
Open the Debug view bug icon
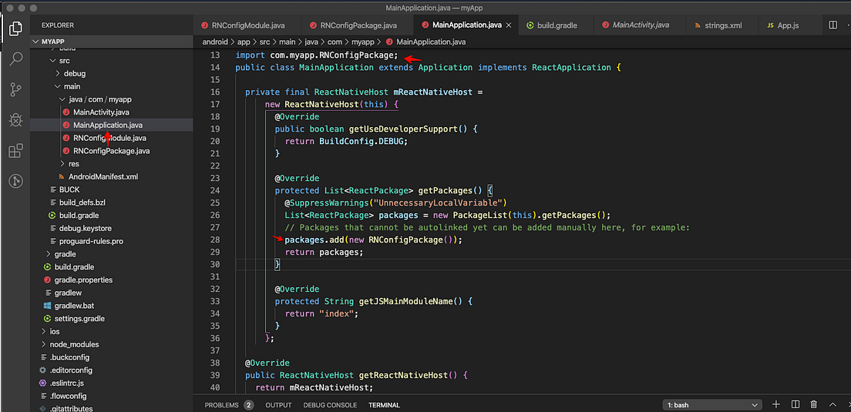(x=15, y=119)
